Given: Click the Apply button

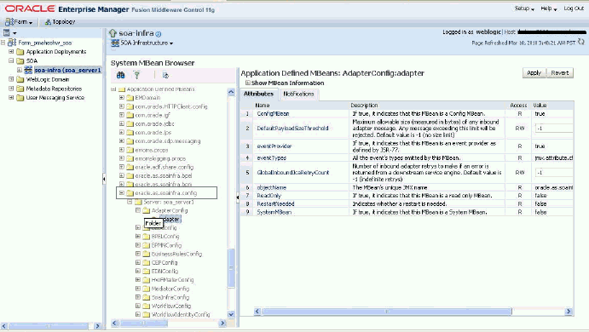Looking at the screenshot, I should coord(534,72).
